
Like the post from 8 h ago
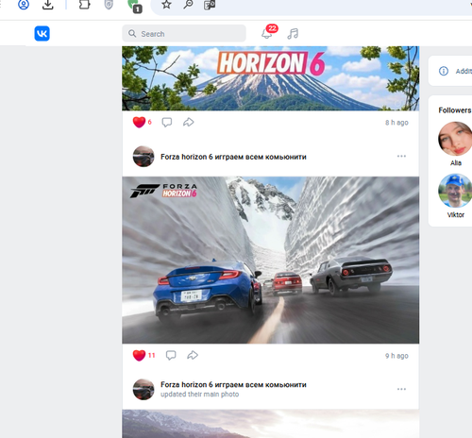pyautogui.click(x=139, y=122)
